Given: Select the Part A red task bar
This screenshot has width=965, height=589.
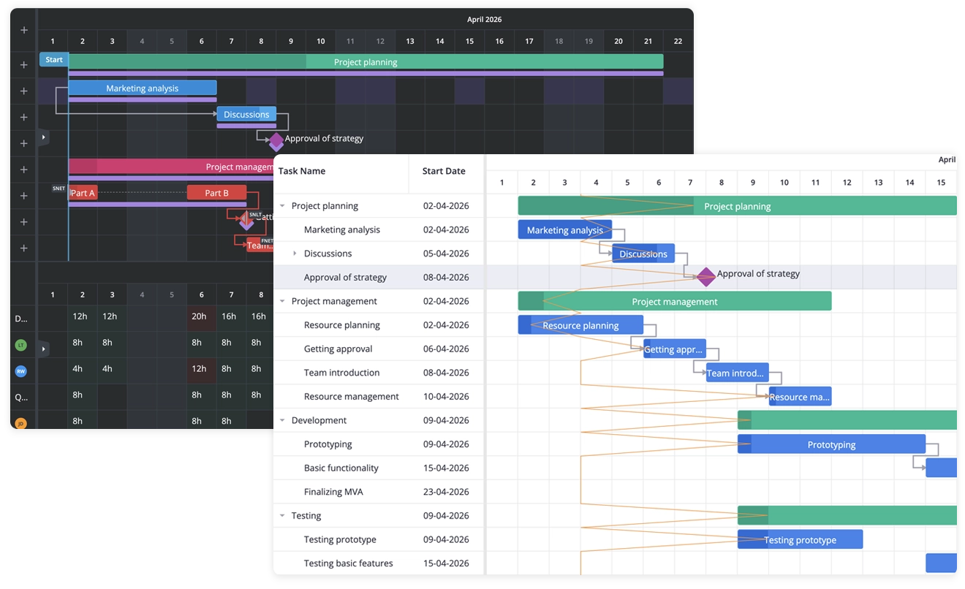Looking at the screenshot, I should [x=83, y=193].
